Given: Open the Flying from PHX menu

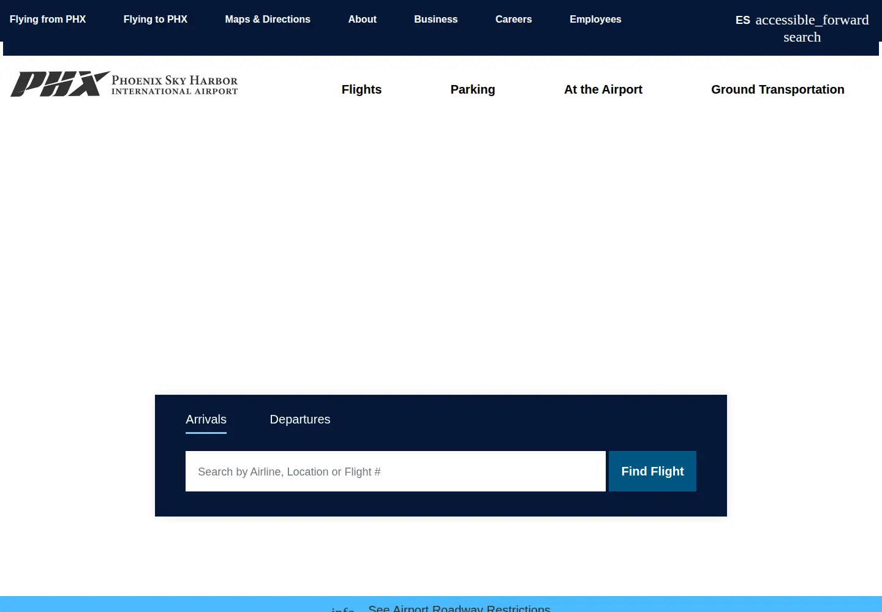Looking at the screenshot, I should pos(48,19).
